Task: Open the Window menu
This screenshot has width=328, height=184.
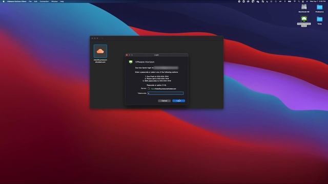Action: (x=54, y=2)
